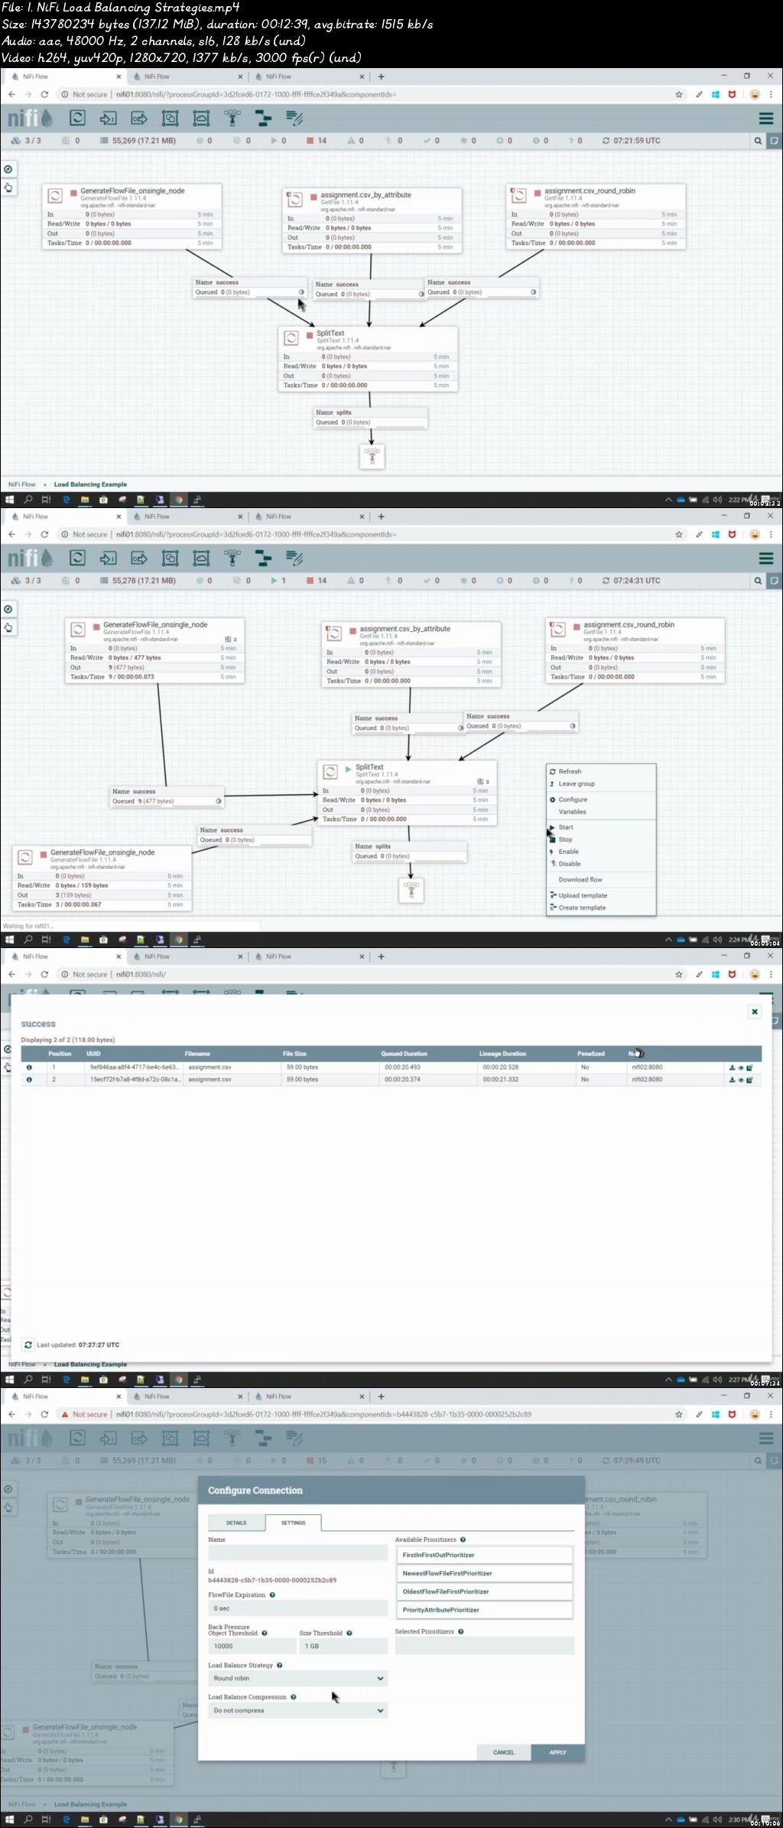Open global hamburger menu in 07:21:59 UTC frame
The height and width of the screenshot is (1828, 783).
[x=766, y=119]
